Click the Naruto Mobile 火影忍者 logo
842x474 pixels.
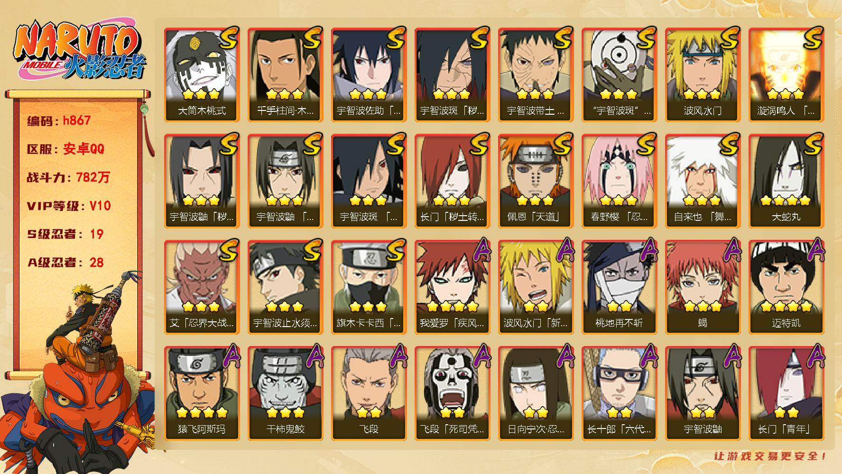click(78, 51)
